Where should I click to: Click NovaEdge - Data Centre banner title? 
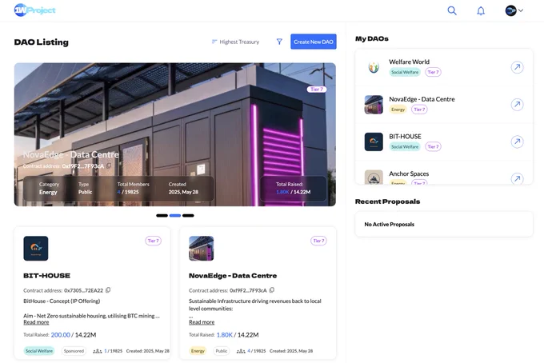pos(70,154)
